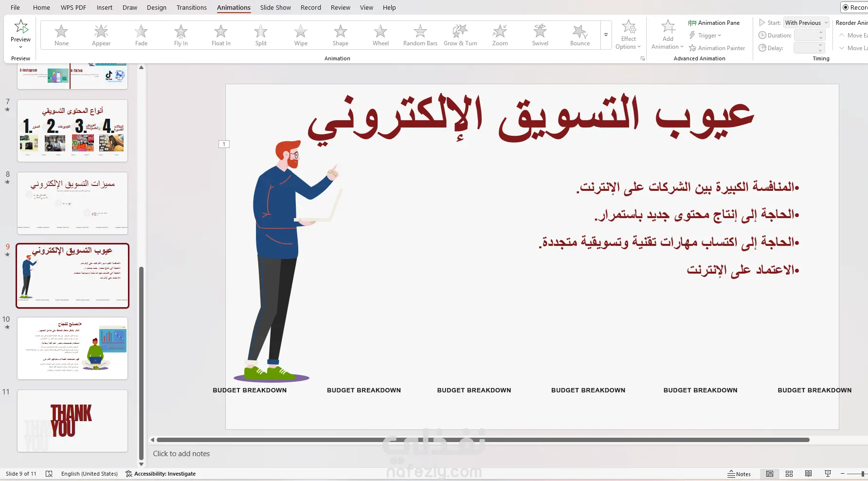Choose Random Bars animation
The width and height of the screenshot is (868, 481).
pyautogui.click(x=420, y=35)
